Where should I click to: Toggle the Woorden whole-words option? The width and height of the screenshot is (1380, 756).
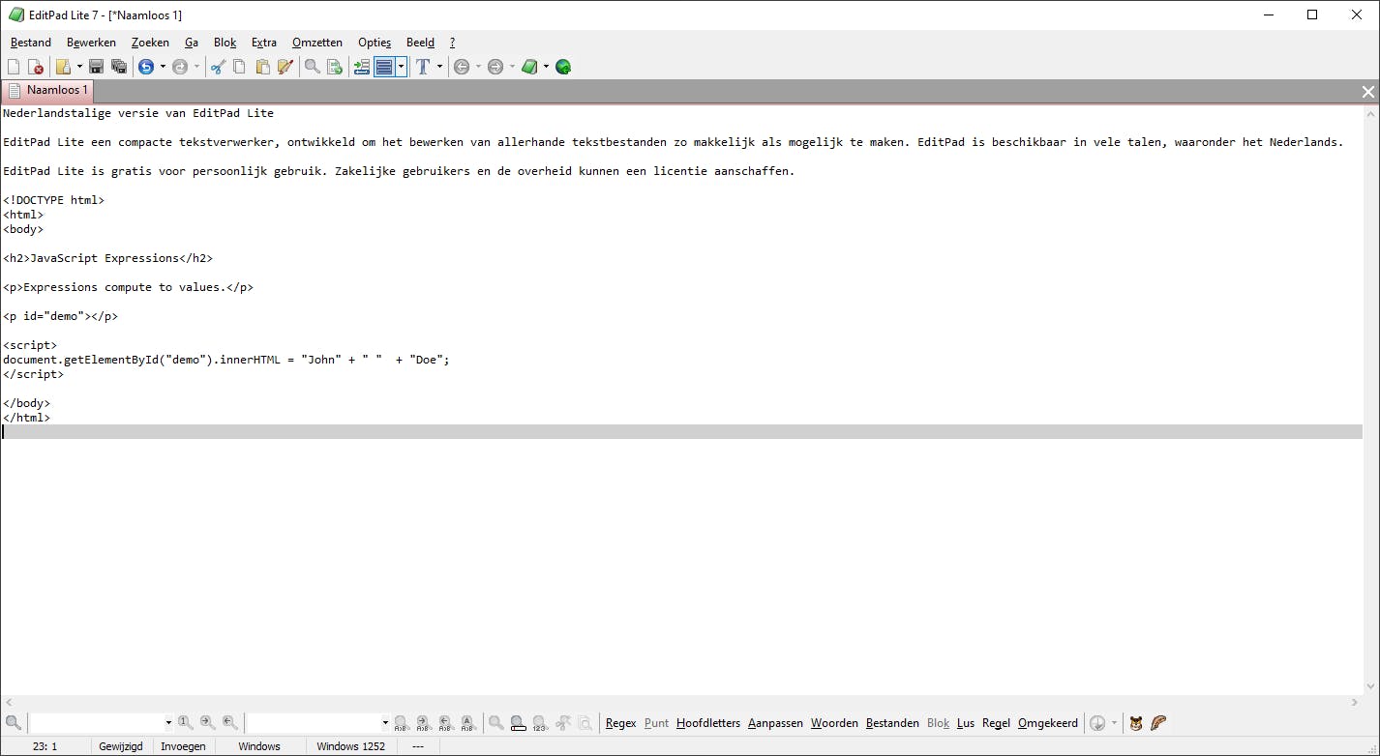click(834, 723)
